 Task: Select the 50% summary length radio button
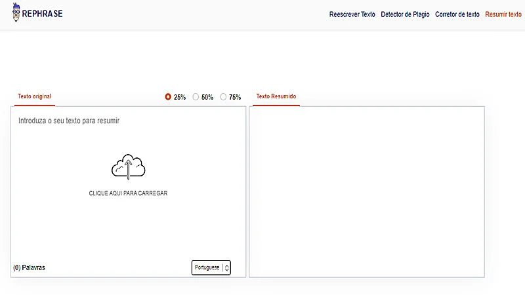(x=196, y=97)
